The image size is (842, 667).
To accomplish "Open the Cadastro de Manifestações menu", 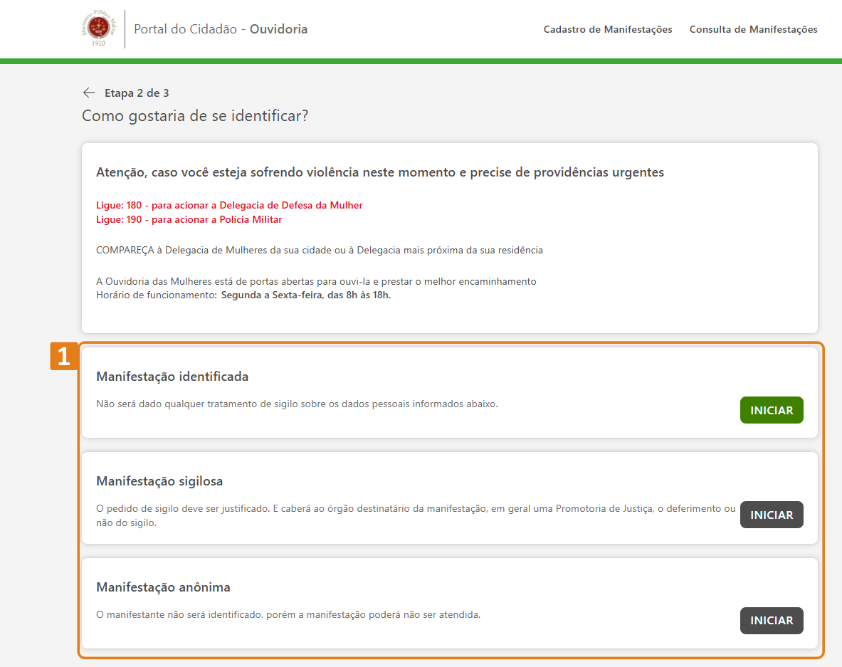I will point(607,29).
